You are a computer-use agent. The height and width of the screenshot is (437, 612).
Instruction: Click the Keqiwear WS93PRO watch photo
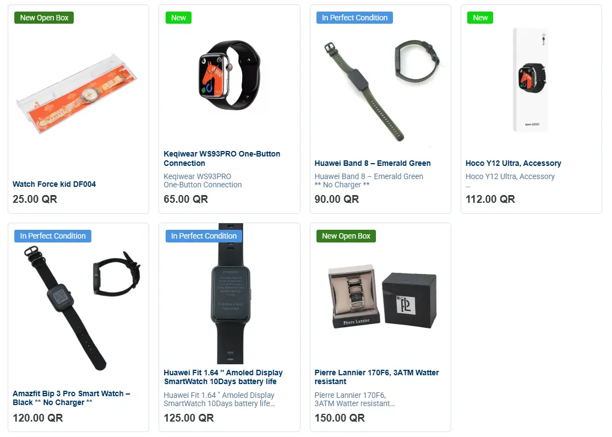(x=229, y=75)
